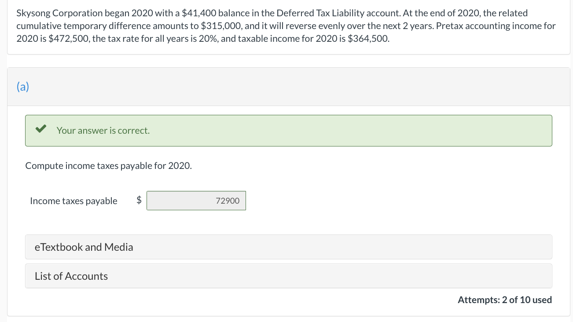The image size is (573, 322).
Task: Click the dollar sign before the answer box
Action: pyautogui.click(x=139, y=201)
